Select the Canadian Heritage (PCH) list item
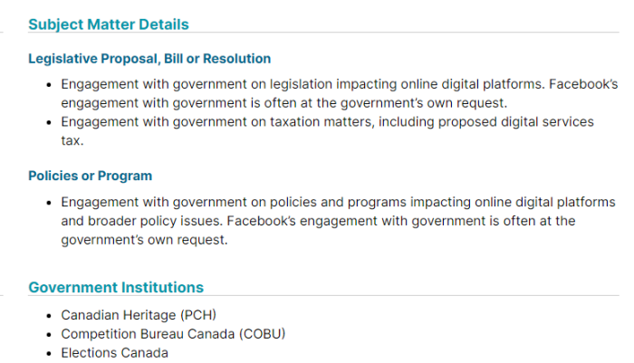The image size is (634, 363). pos(139,315)
